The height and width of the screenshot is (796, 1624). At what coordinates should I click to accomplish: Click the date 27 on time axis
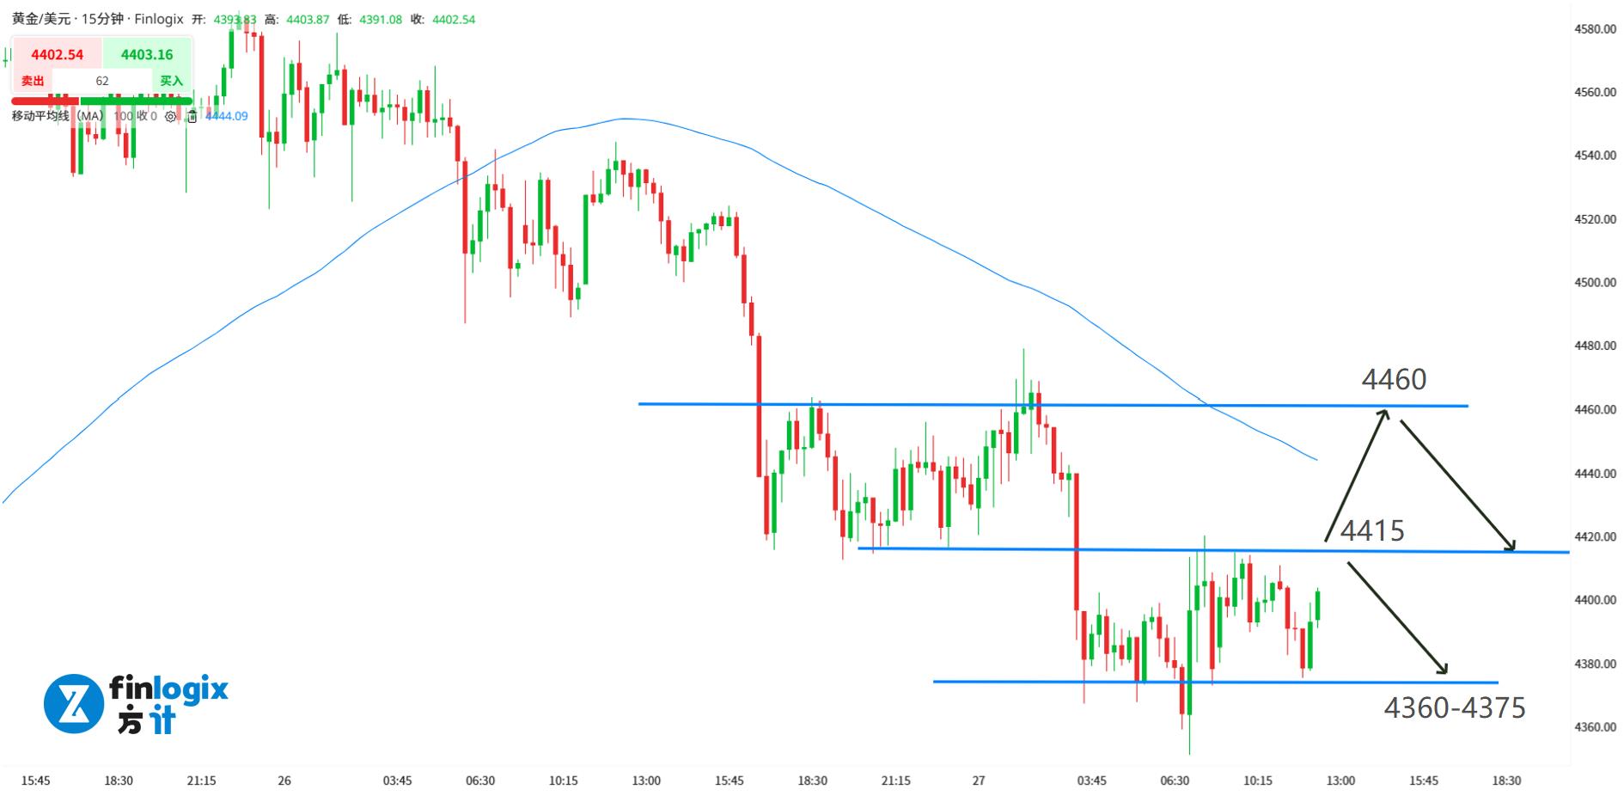click(979, 781)
